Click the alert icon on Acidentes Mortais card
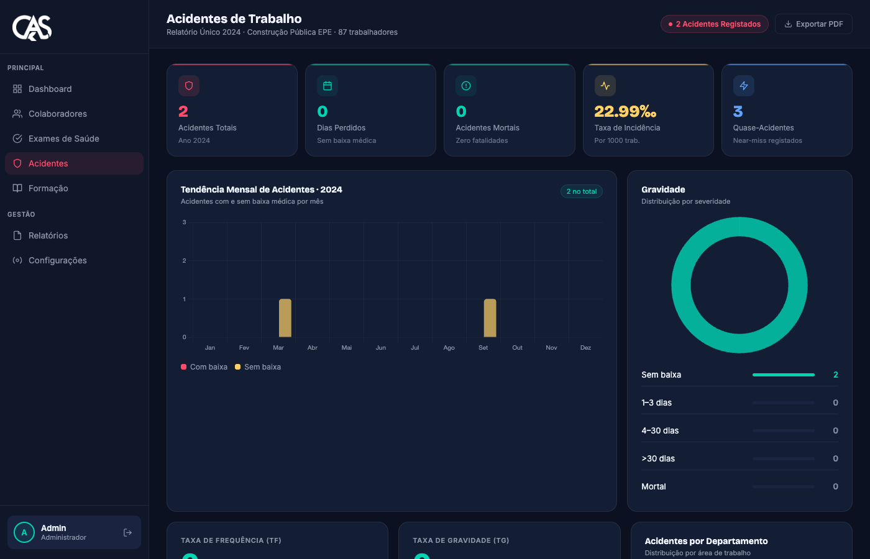870x559 pixels. click(x=466, y=86)
